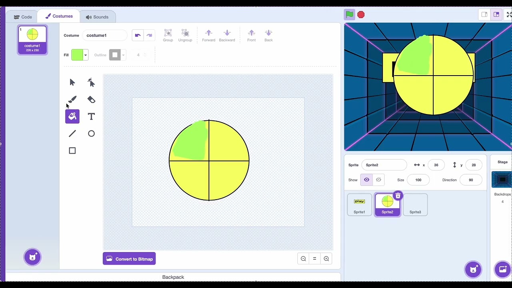Click the green flag to run
The image size is (512, 288).
pos(350,15)
